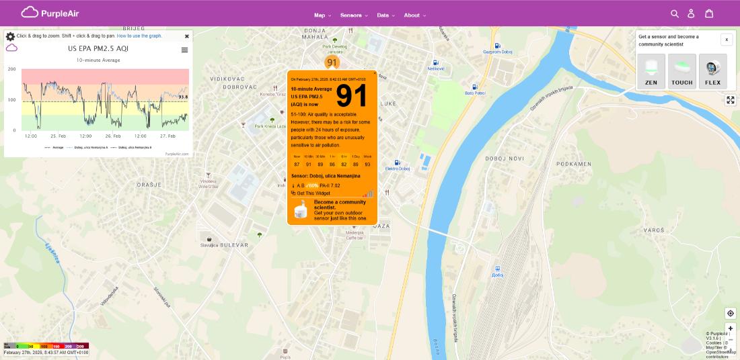Dismiss the community scientist panel
The height and width of the screenshot is (360, 740).
(x=727, y=40)
